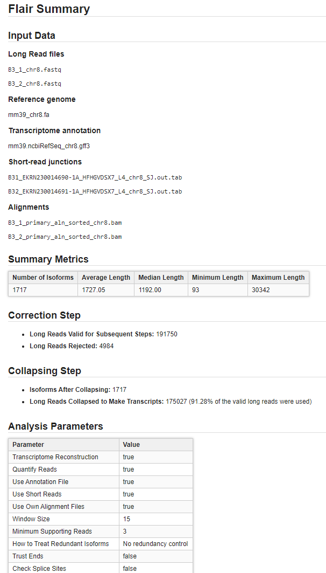
Task: Click the Flair Summary page title
Action: pos(49,9)
